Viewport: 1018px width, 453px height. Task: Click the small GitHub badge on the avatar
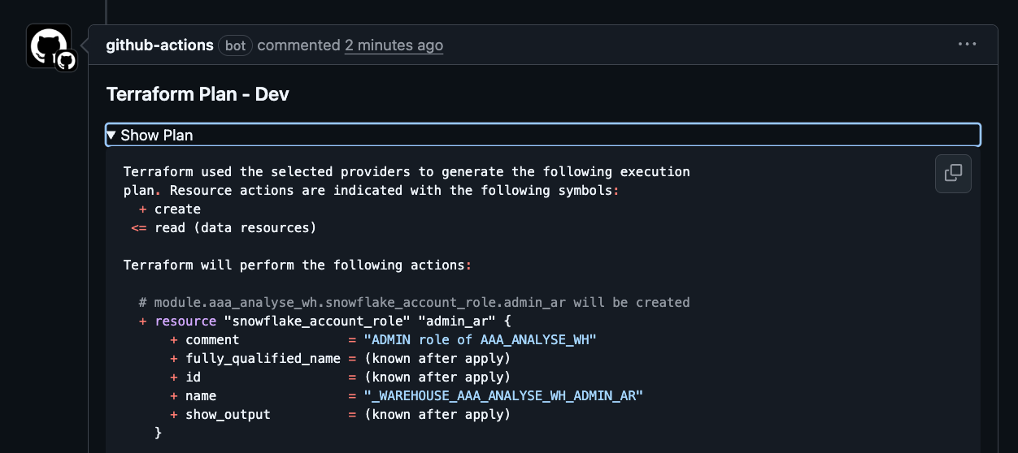pyautogui.click(x=66, y=60)
